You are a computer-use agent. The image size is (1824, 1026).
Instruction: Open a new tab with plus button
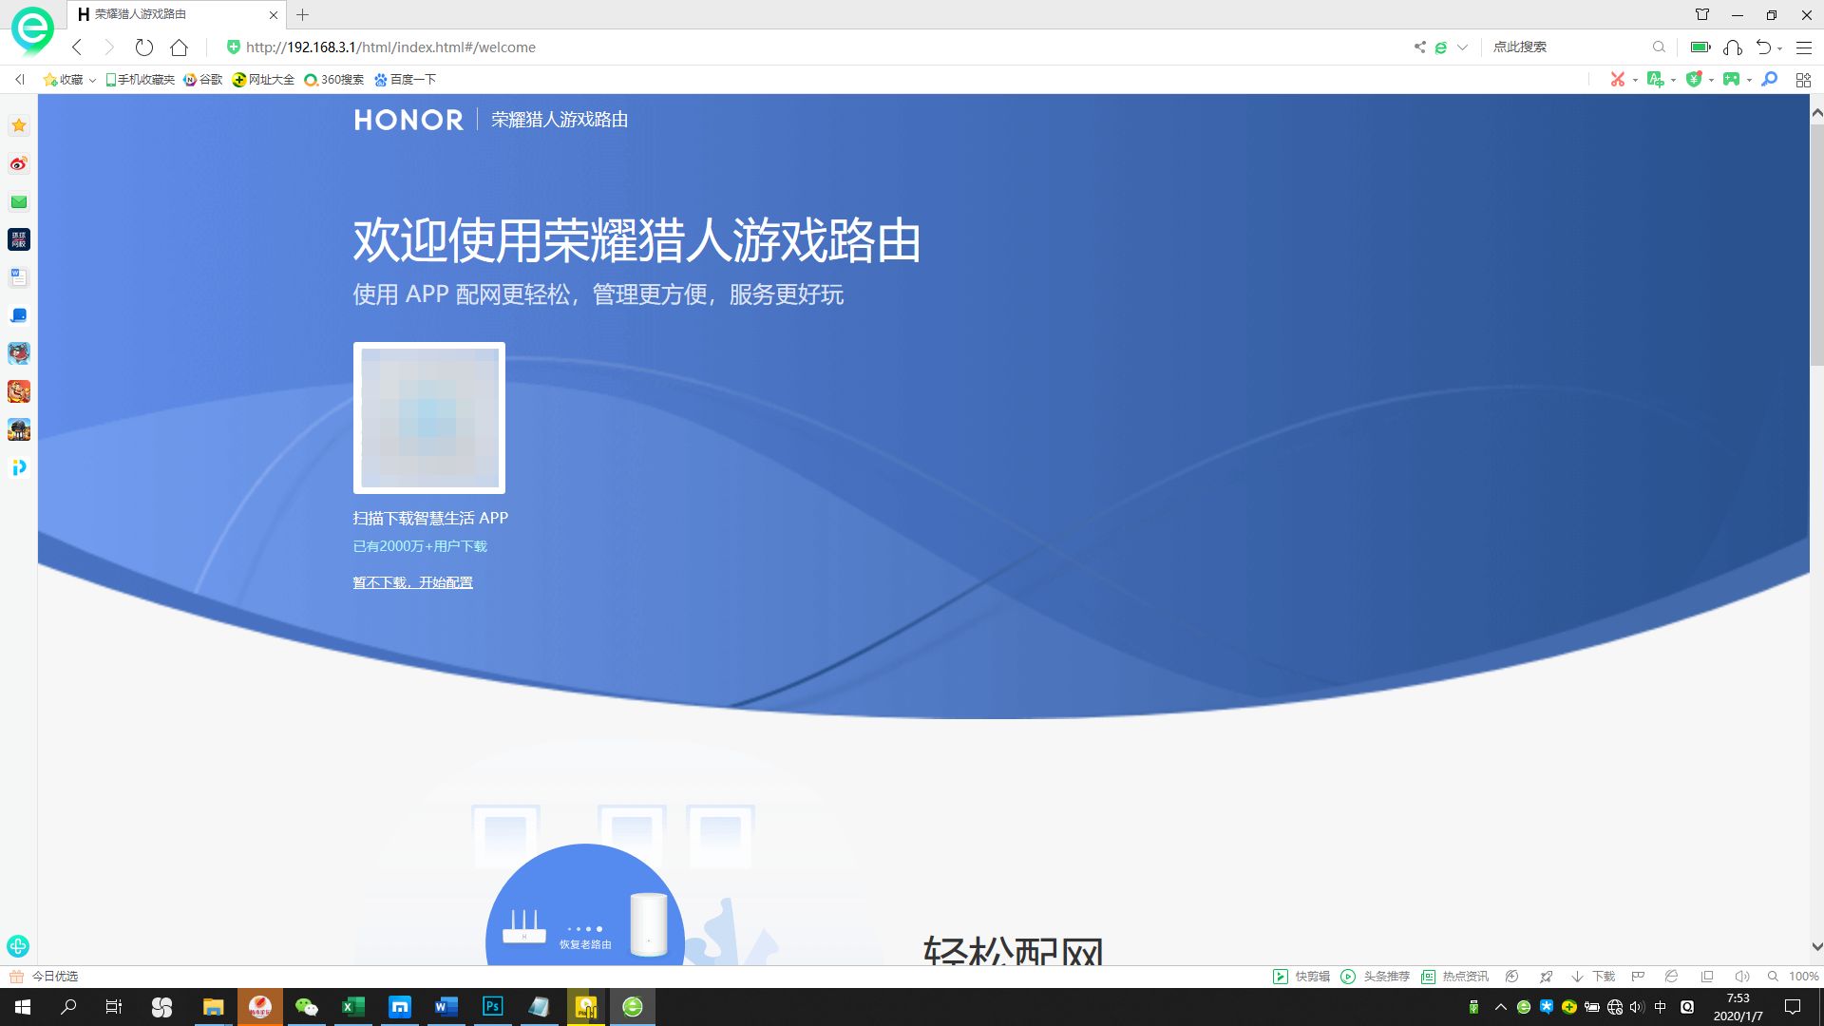pyautogui.click(x=303, y=14)
